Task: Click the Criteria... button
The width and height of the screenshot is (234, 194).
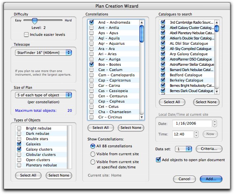Action: [x=209, y=149]
